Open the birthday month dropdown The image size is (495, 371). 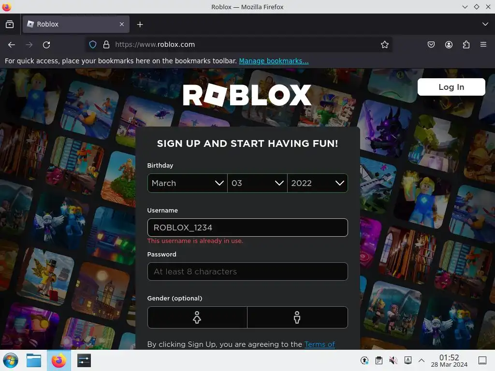(187, 183)
